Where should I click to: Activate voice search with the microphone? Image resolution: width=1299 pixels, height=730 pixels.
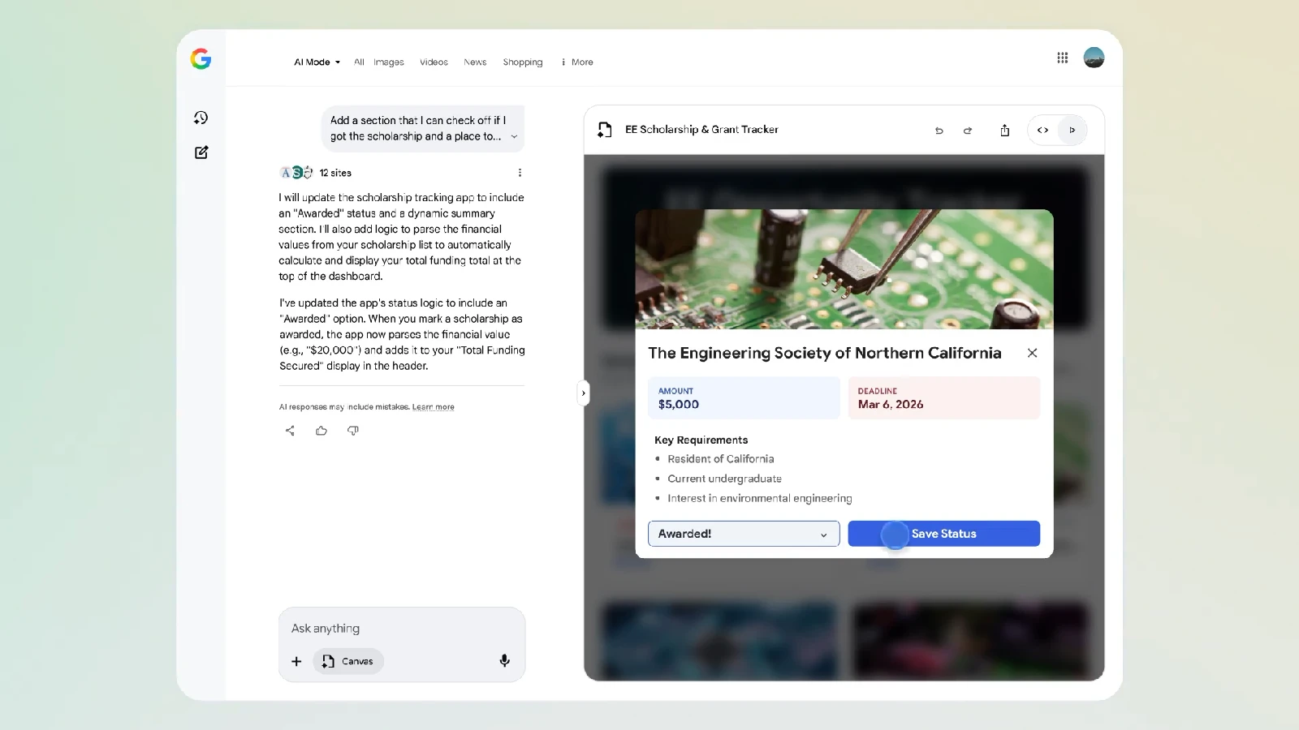coord(504,660)
